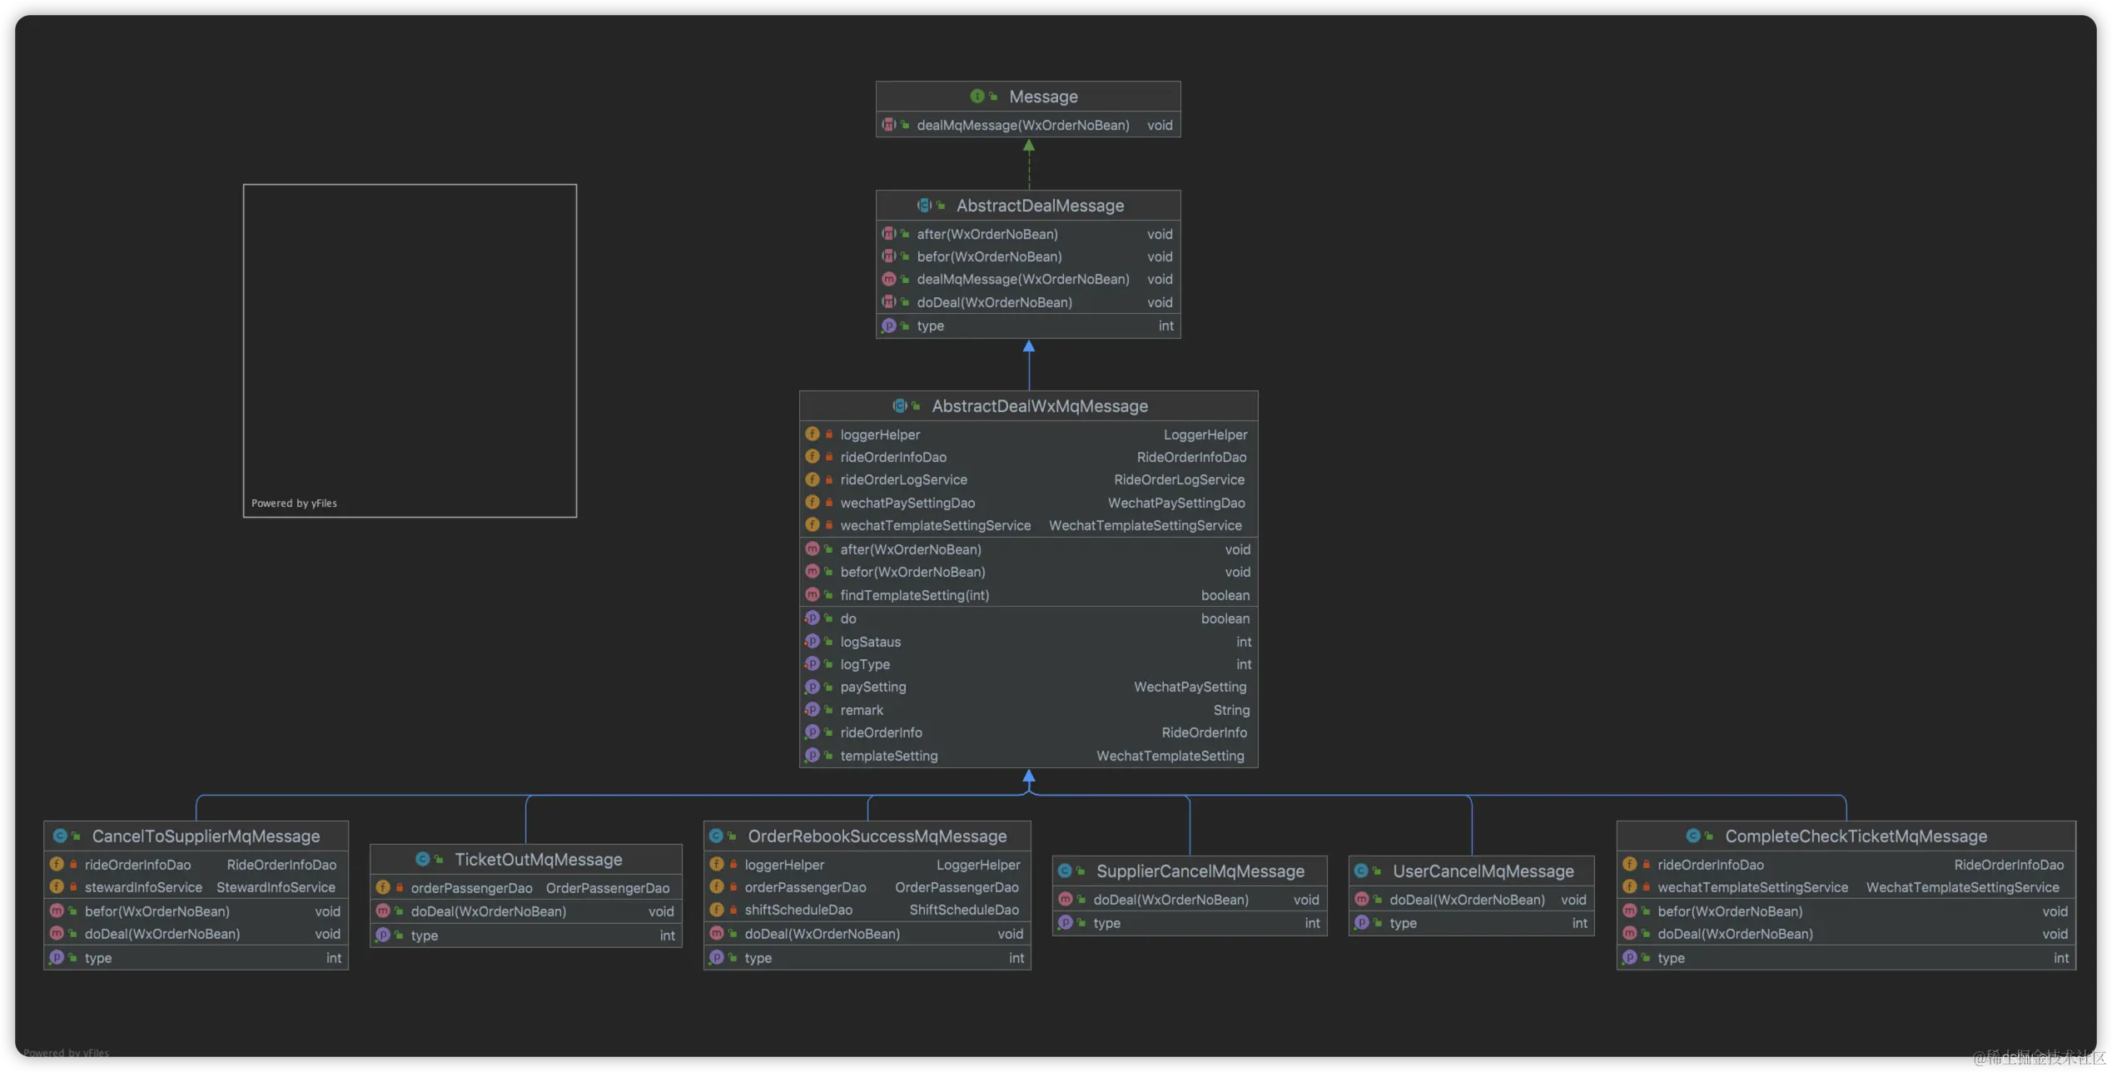Select the UserCancelMqMessage class header
The width and height of the screenshot is (2112, 1072).
(x=1483, y=871)
